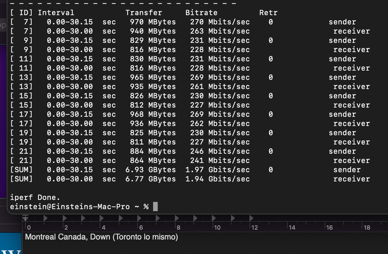Screen dimensions: 388x254
Task: Click the terminal prompt cursor block
Action: click(155, 207)
